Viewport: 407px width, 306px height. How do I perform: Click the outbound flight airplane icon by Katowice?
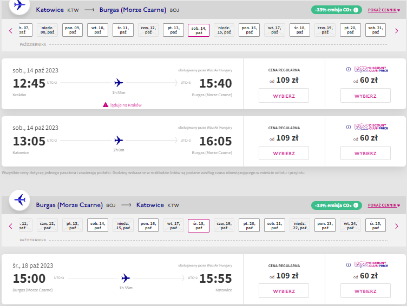coord(19,5)
